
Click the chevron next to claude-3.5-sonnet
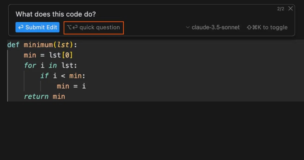188,27
